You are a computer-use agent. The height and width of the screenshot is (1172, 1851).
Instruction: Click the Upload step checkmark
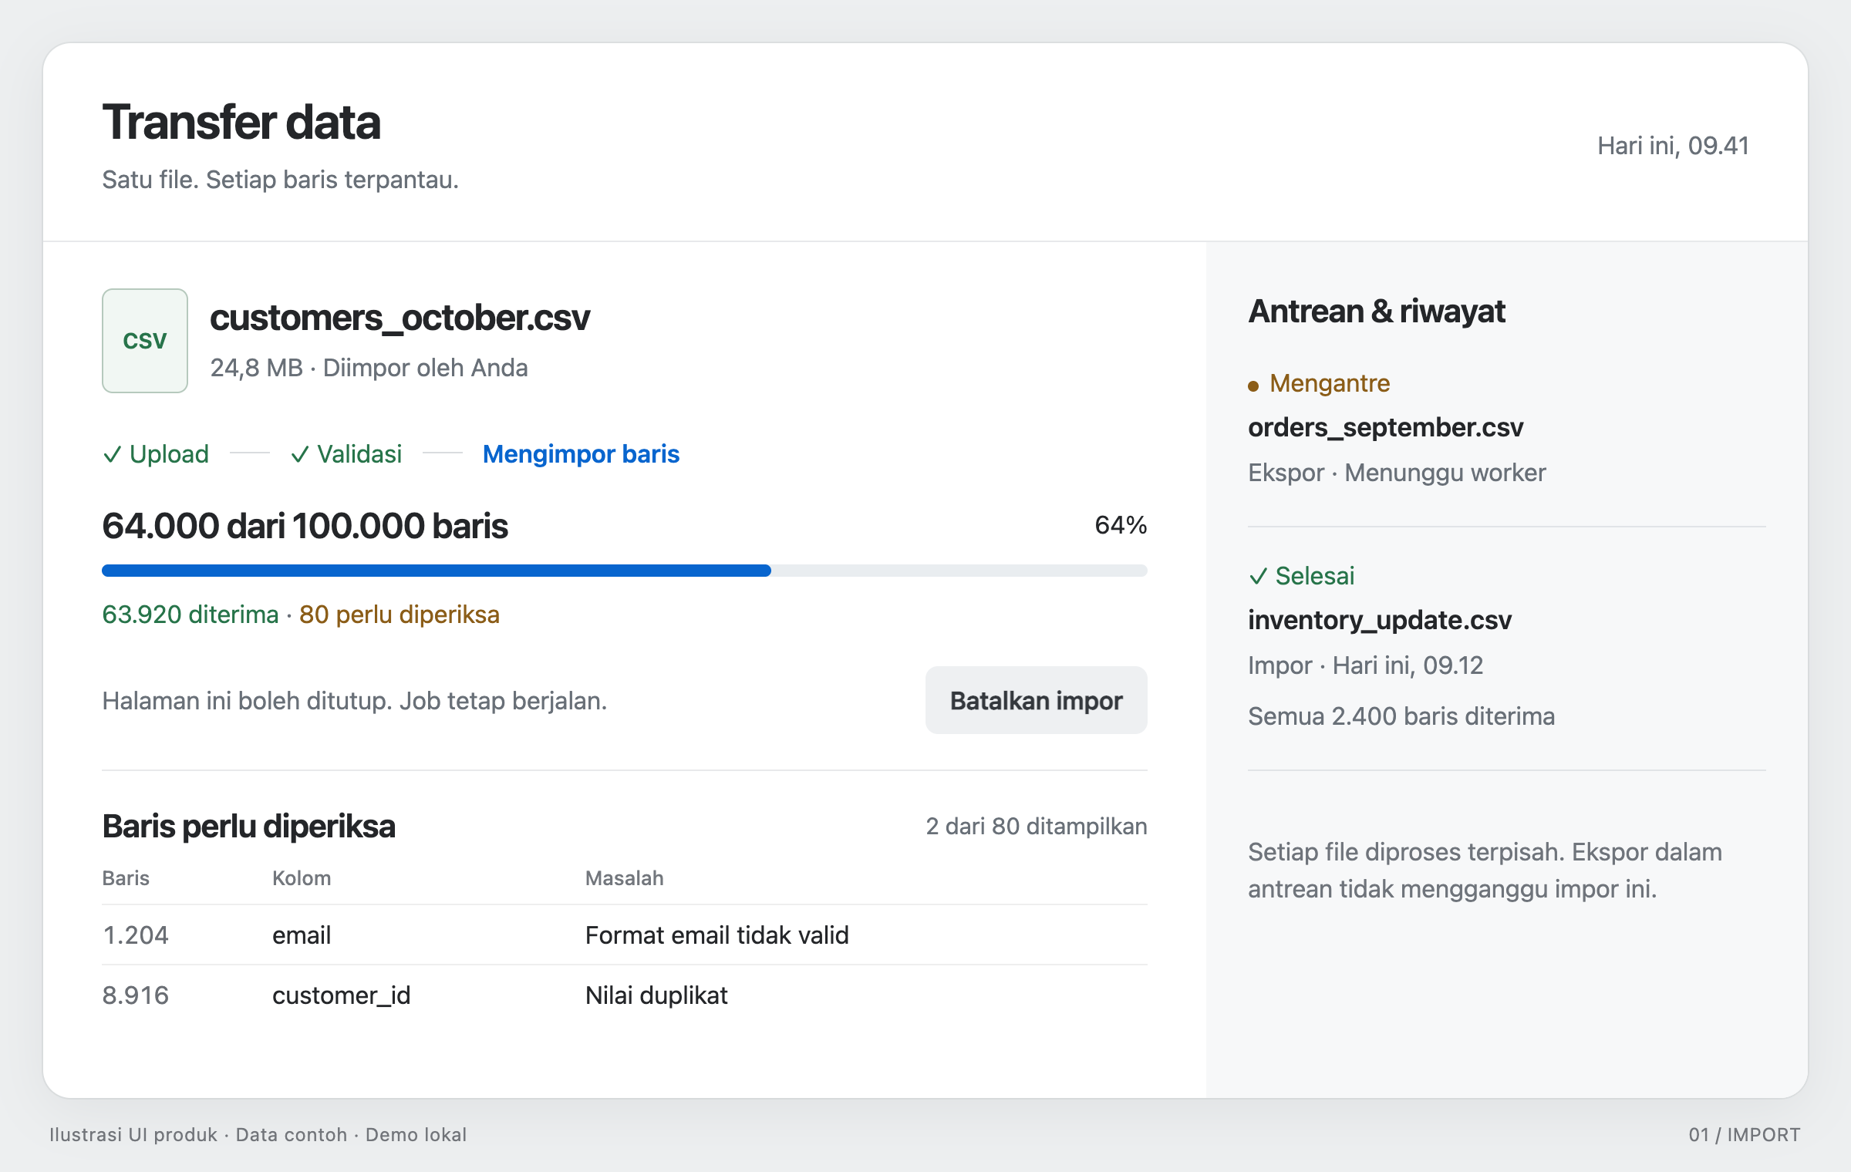pyautogui.click(x=113, y=454)
